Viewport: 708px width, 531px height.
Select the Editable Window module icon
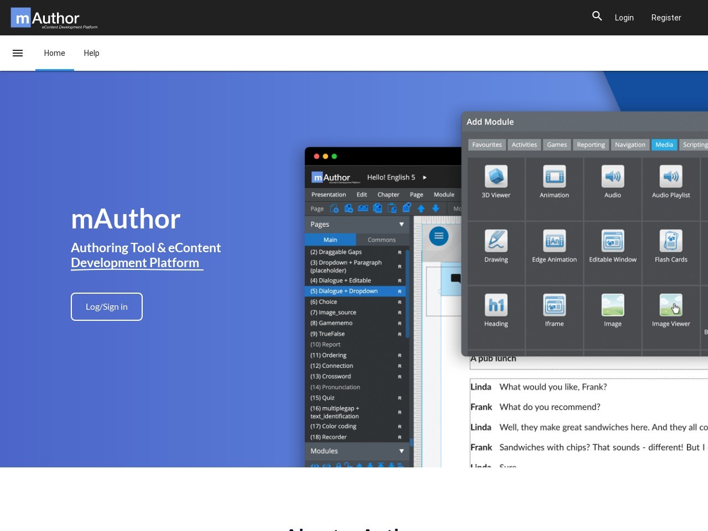613,241
